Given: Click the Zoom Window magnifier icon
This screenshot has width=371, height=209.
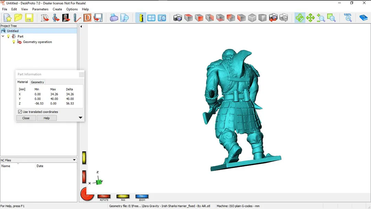Looking at the screenshot, I should (x=331, y=18).
